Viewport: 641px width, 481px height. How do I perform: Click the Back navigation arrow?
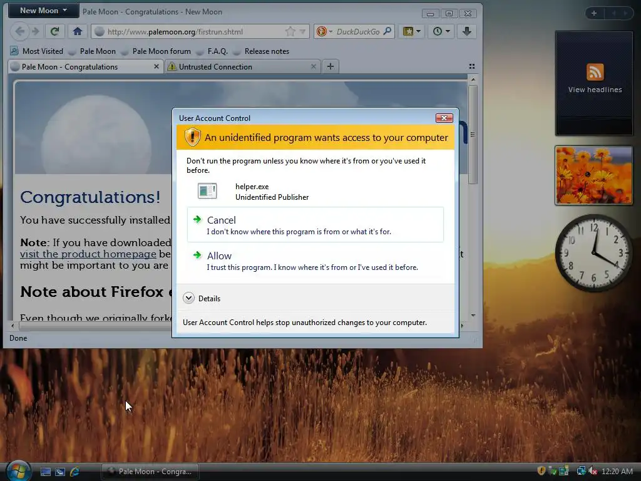tap(19, 31)
